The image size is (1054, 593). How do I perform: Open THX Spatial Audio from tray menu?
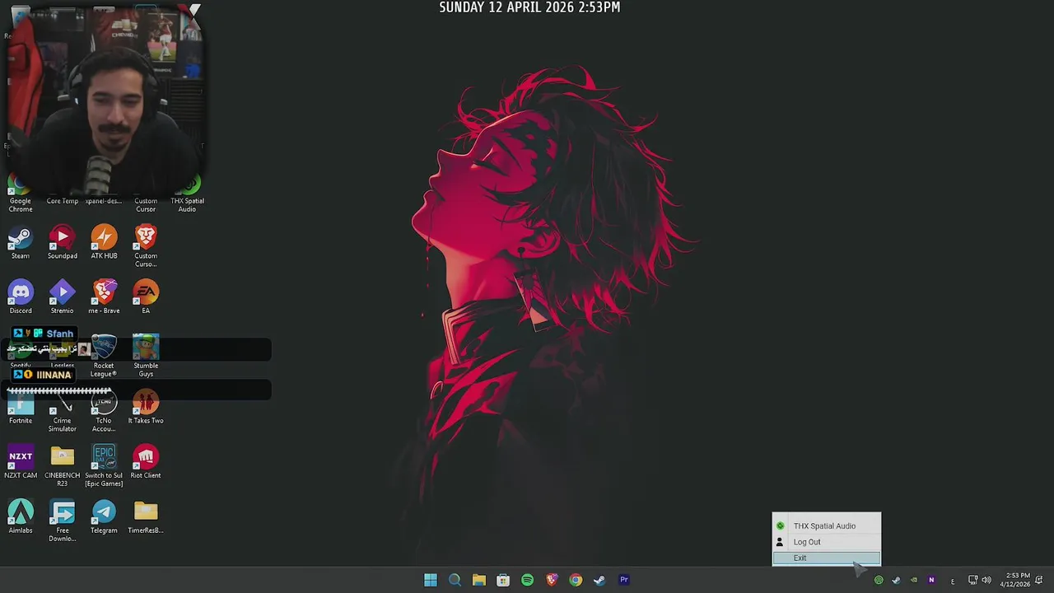[826, 525]
